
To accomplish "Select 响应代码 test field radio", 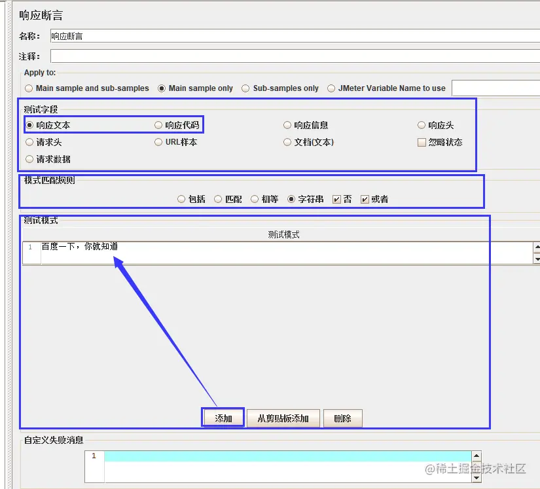I will pos(158,125).
